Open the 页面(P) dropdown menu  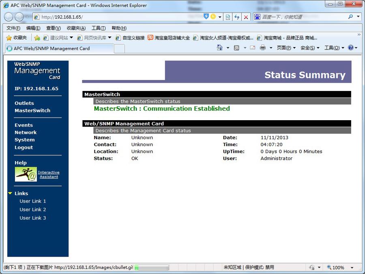[x=286, y=48]
